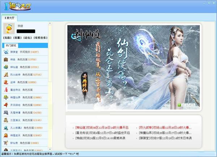
Task: Go to the 论坛 forum link
Action: (x=27, y=38)
